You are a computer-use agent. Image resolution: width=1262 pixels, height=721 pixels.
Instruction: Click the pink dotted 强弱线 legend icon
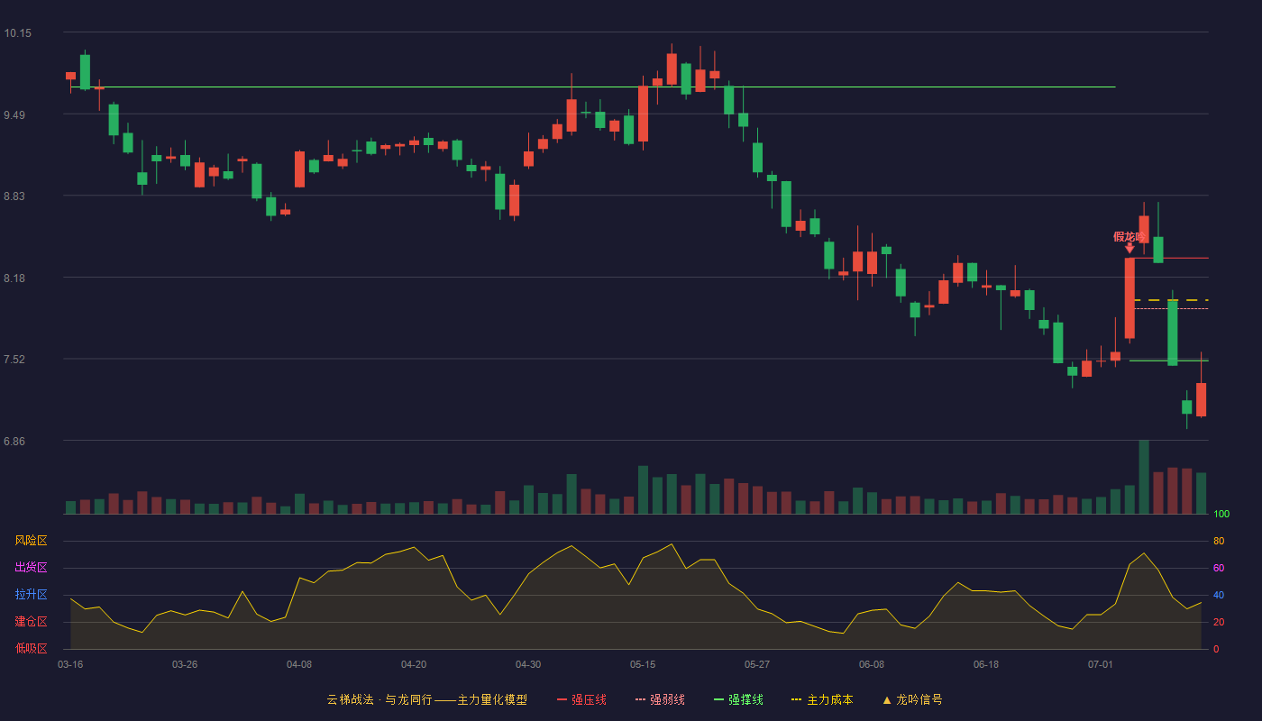[x=640, y=699]
